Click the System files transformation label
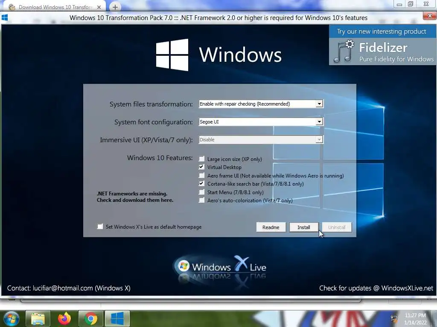Screen dimensions: 437x327 tap(151, 104)
